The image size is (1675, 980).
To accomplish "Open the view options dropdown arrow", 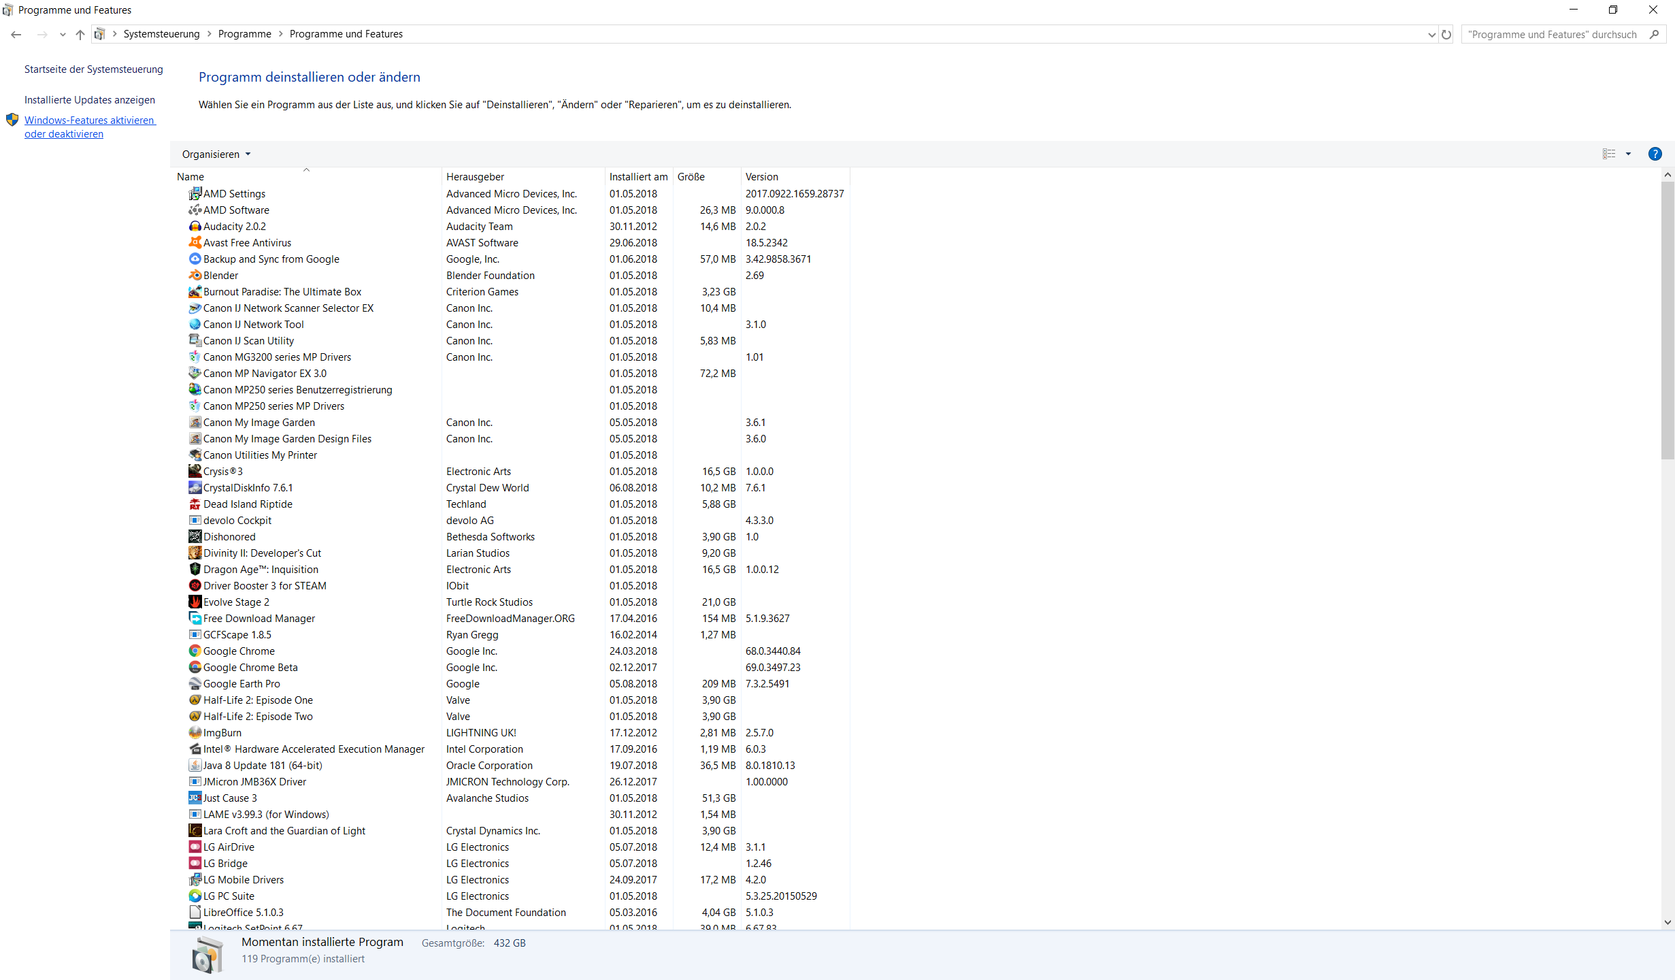I will [x=1628, y=154].
